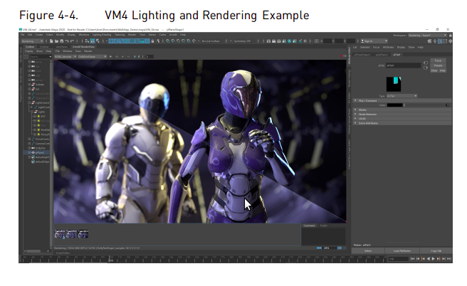Click the Handles selection mask icon
This screenshot has height=286, width=467.
point(110,41)
